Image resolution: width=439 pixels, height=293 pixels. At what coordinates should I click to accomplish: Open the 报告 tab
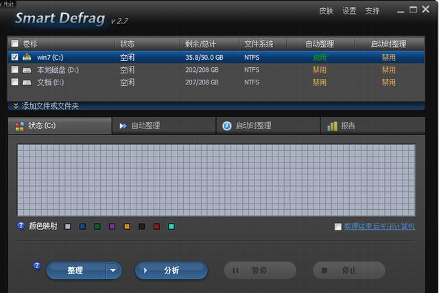[372, 126]
